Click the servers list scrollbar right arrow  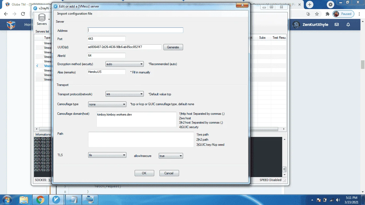point(284,129)
